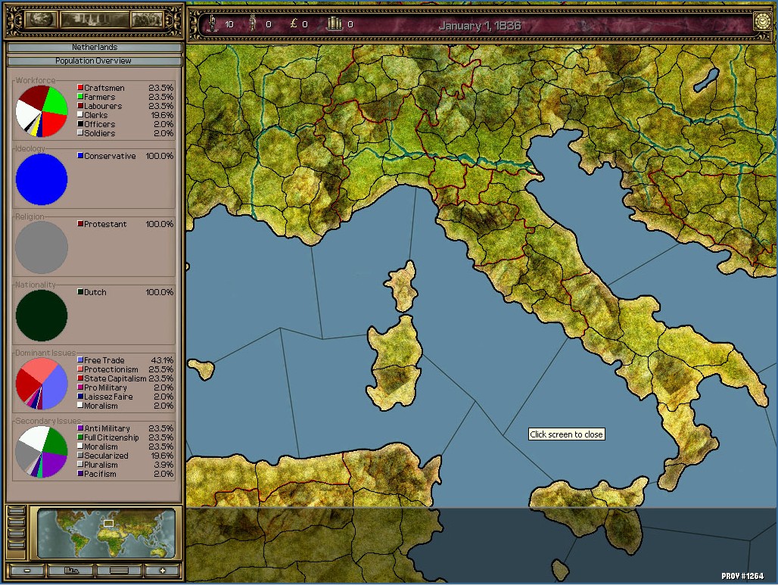
Task: Click the topmost small button beside minimap
Action: [x=15, y=512]
